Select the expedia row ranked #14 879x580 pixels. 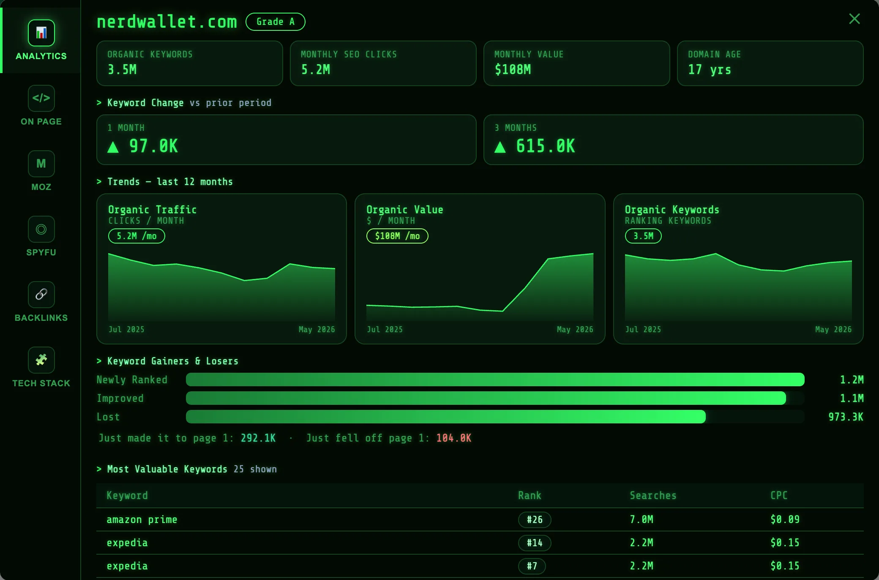(x=480, y=543)
